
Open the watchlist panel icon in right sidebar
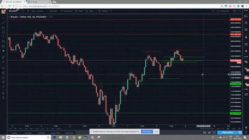click(x=246, y=16)
